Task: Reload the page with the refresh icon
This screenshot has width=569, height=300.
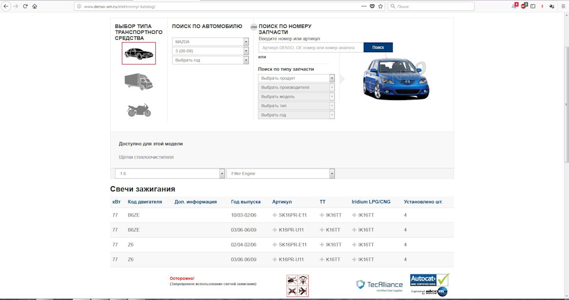Action: coord(25,6)
